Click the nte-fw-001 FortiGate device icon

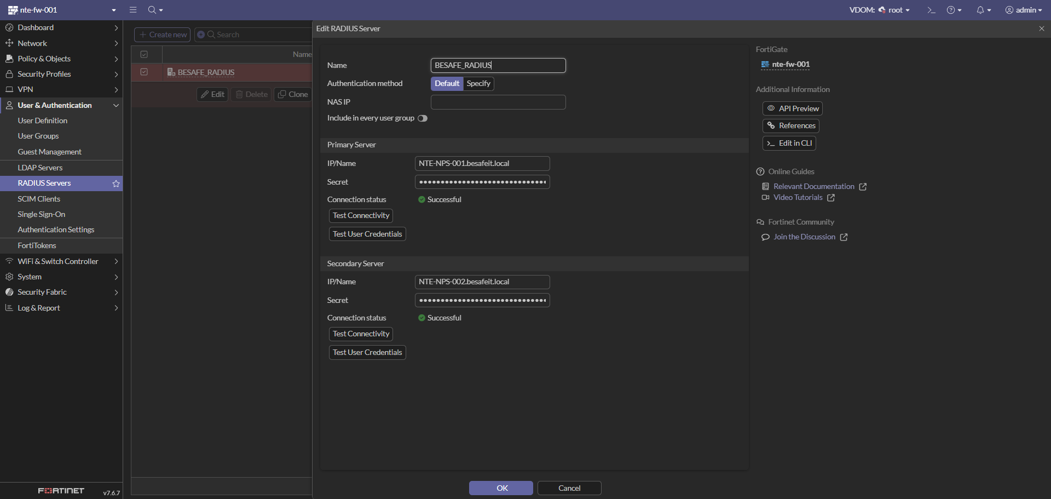pyautogui.click(x=765, y=65)
